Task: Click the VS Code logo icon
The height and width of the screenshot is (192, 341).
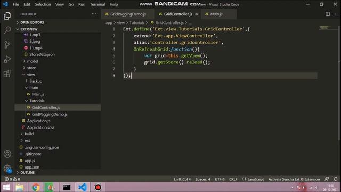Action: tap(5, 4)
